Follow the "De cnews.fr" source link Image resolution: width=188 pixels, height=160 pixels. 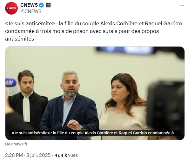(16, 144)
